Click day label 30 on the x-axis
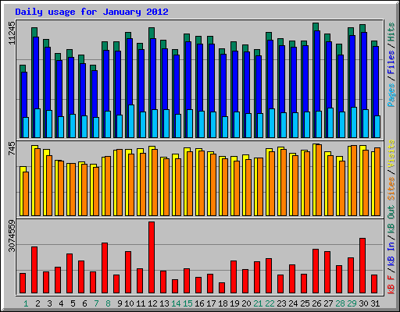Image resolution: width=400 pixels, height=312 pixels. [363, 303]
